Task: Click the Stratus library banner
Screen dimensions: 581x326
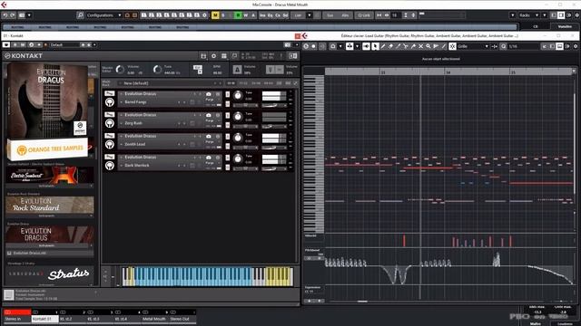Action: [x=50, y=273]
